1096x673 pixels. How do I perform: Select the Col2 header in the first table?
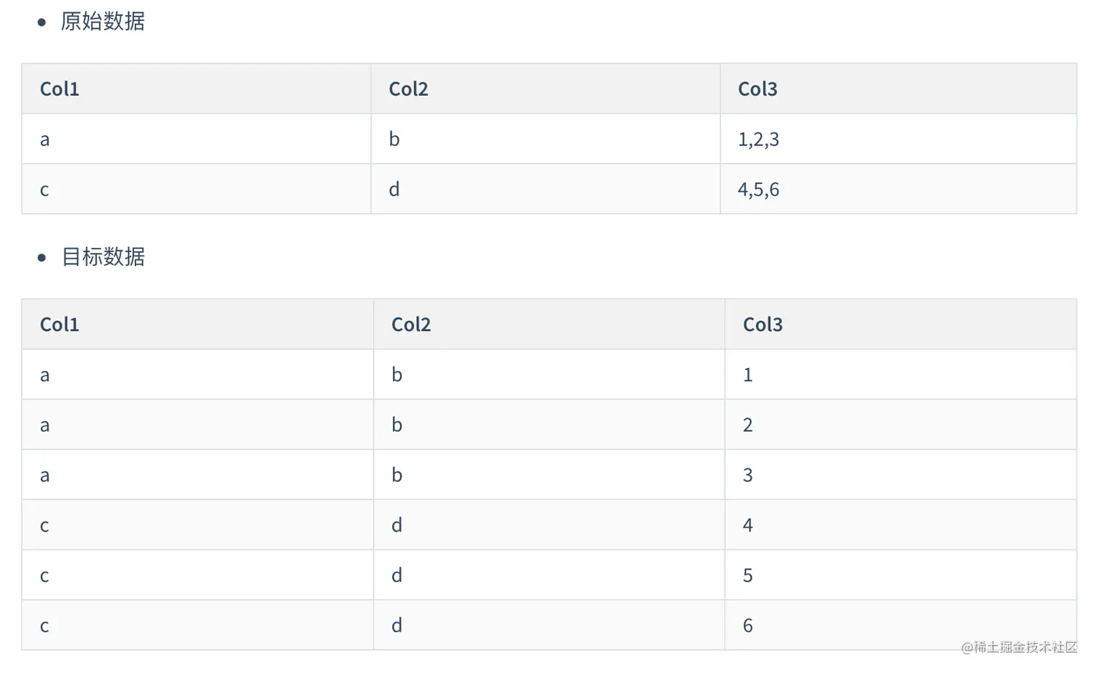click(x=546, y=88)
